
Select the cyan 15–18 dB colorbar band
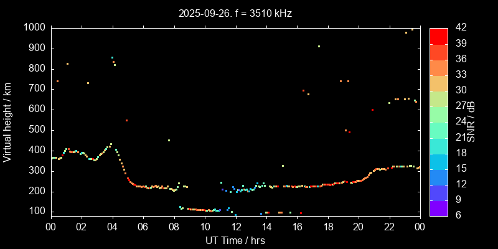click(x=438, y=161)
